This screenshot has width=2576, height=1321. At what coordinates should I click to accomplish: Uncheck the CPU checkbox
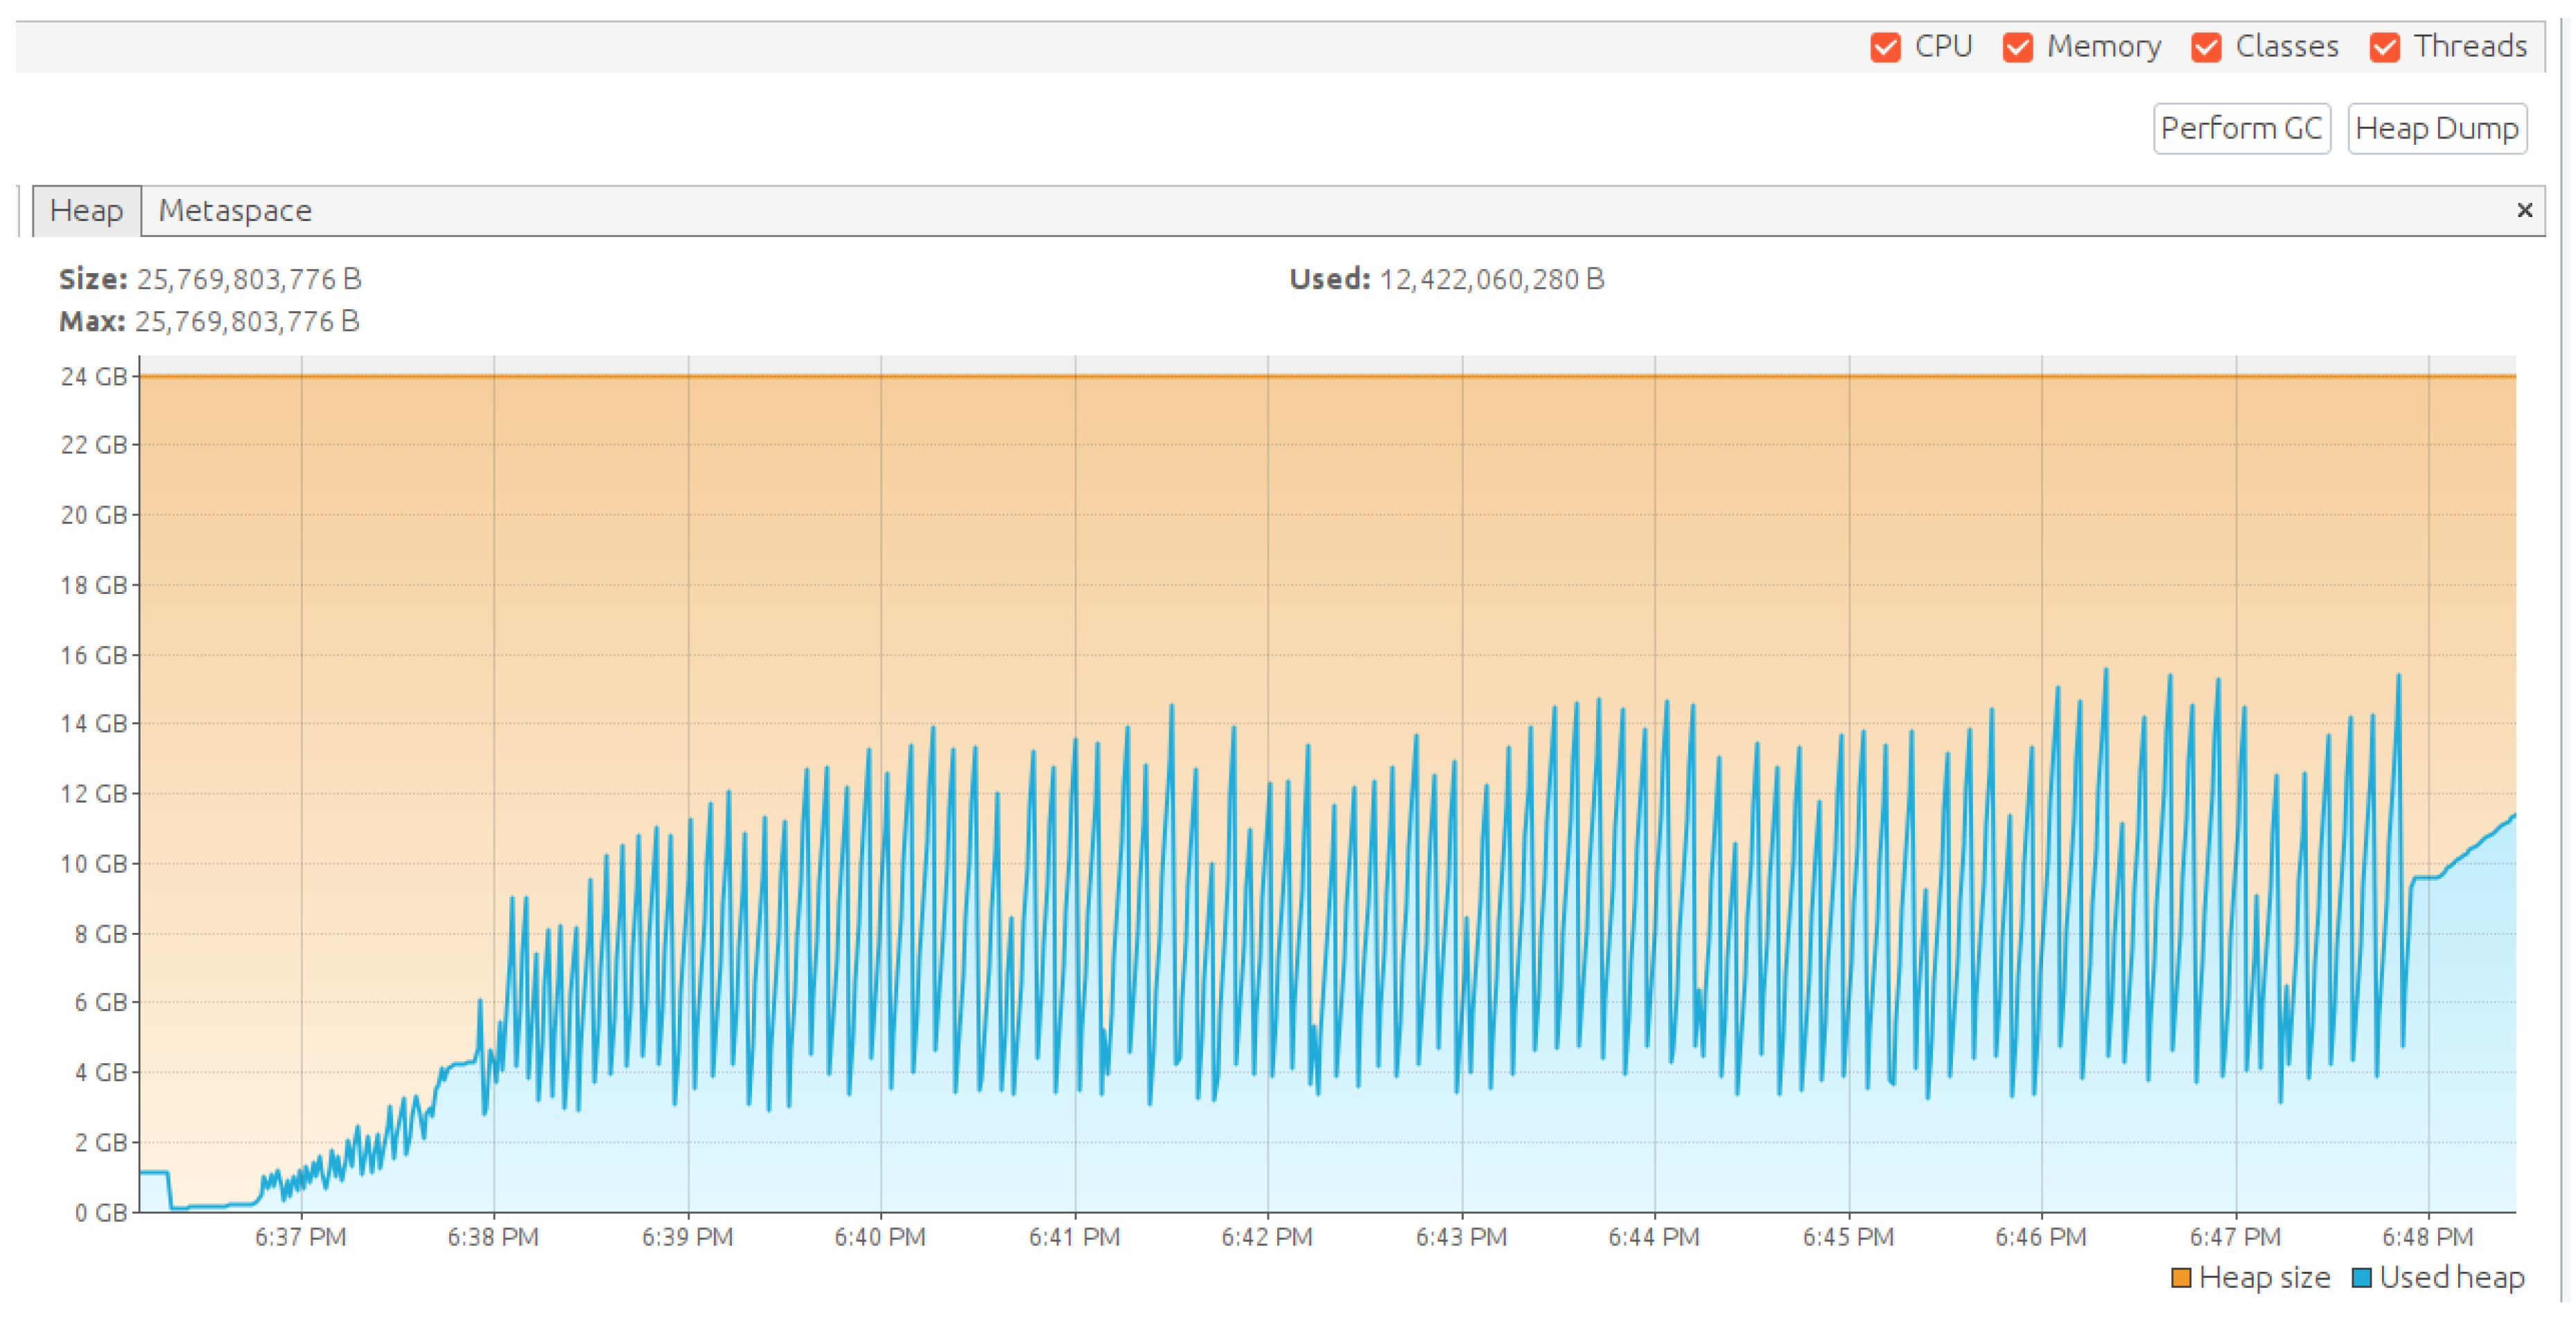tap(1885, 47)
